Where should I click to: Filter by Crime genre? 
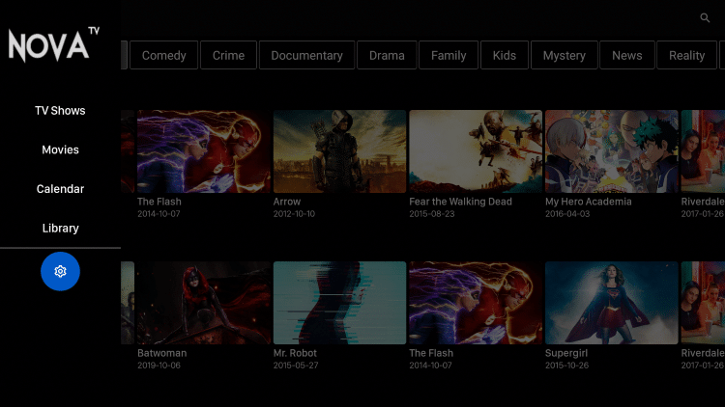click(x=228, y=55)
